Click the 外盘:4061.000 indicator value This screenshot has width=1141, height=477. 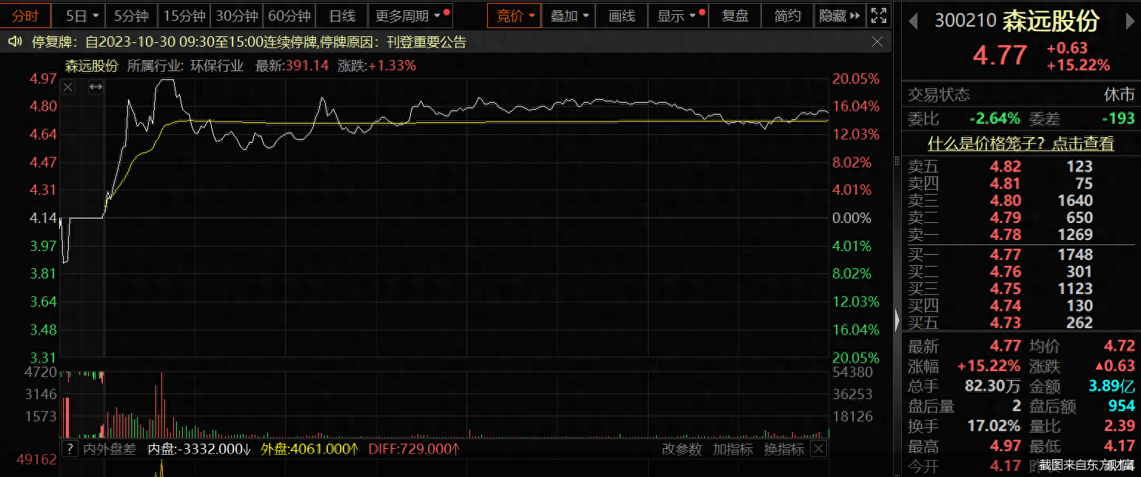[x=309, y=449]
